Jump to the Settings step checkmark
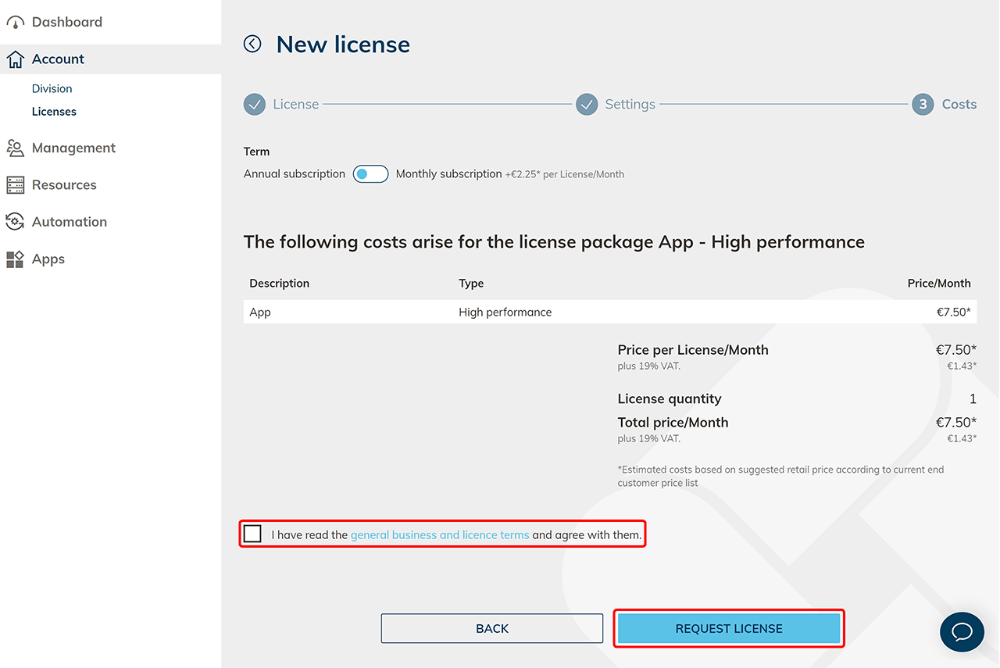The image size is (1000, 668). [x=587, y=105]
